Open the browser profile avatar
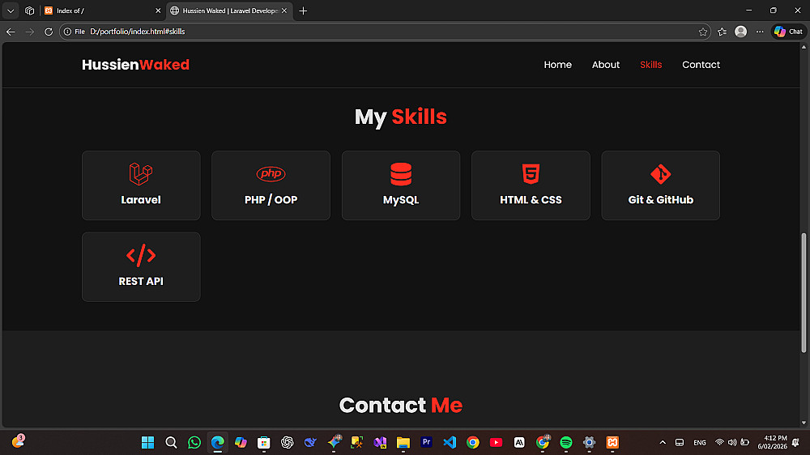This screenshot has width=810, height=455. [x=741, y=32]
